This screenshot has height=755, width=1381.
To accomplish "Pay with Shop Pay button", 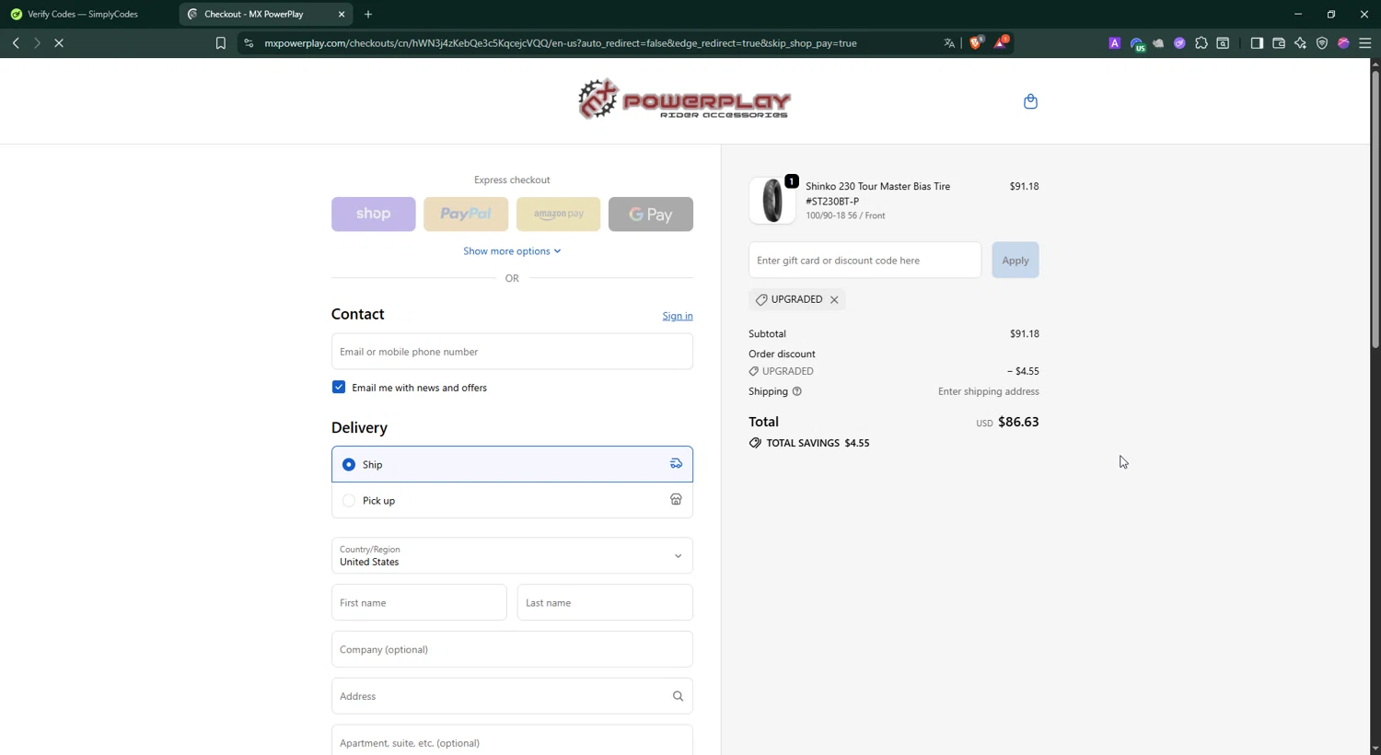I will click(x=374, y=214).
